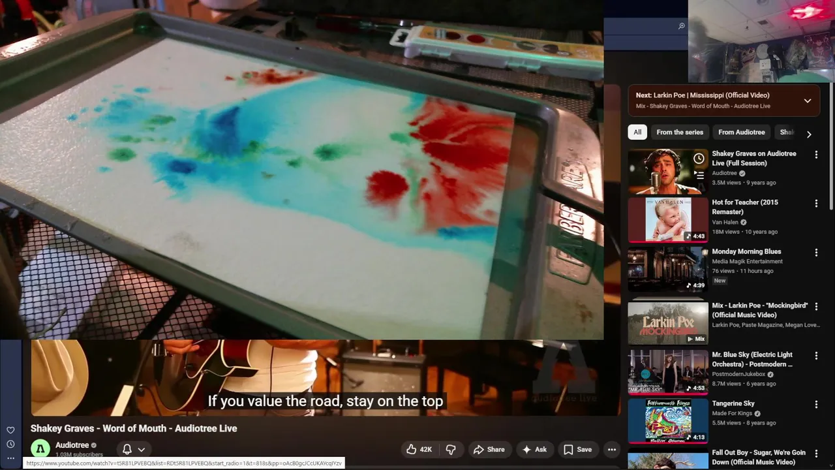Open Tangerine Sky video thumbnail
835x470 pixels.
tap(668, 421)
